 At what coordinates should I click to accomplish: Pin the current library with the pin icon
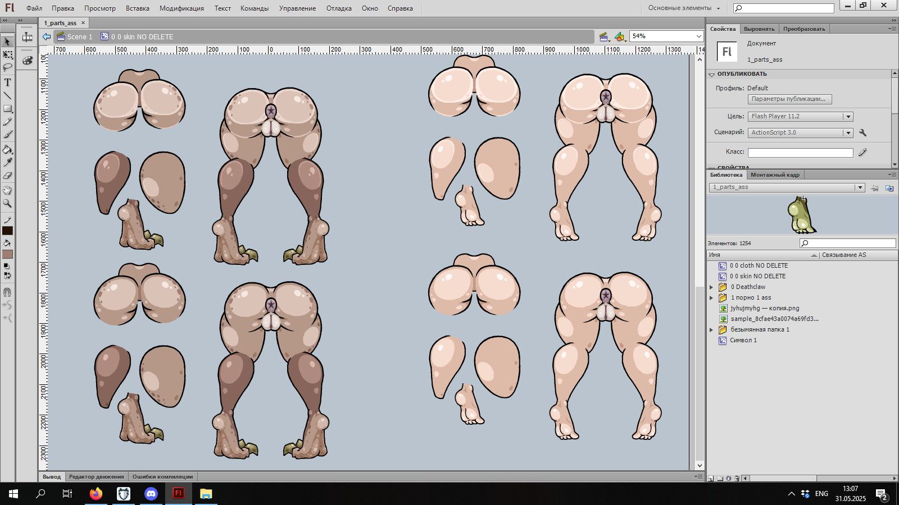point(875,188)
